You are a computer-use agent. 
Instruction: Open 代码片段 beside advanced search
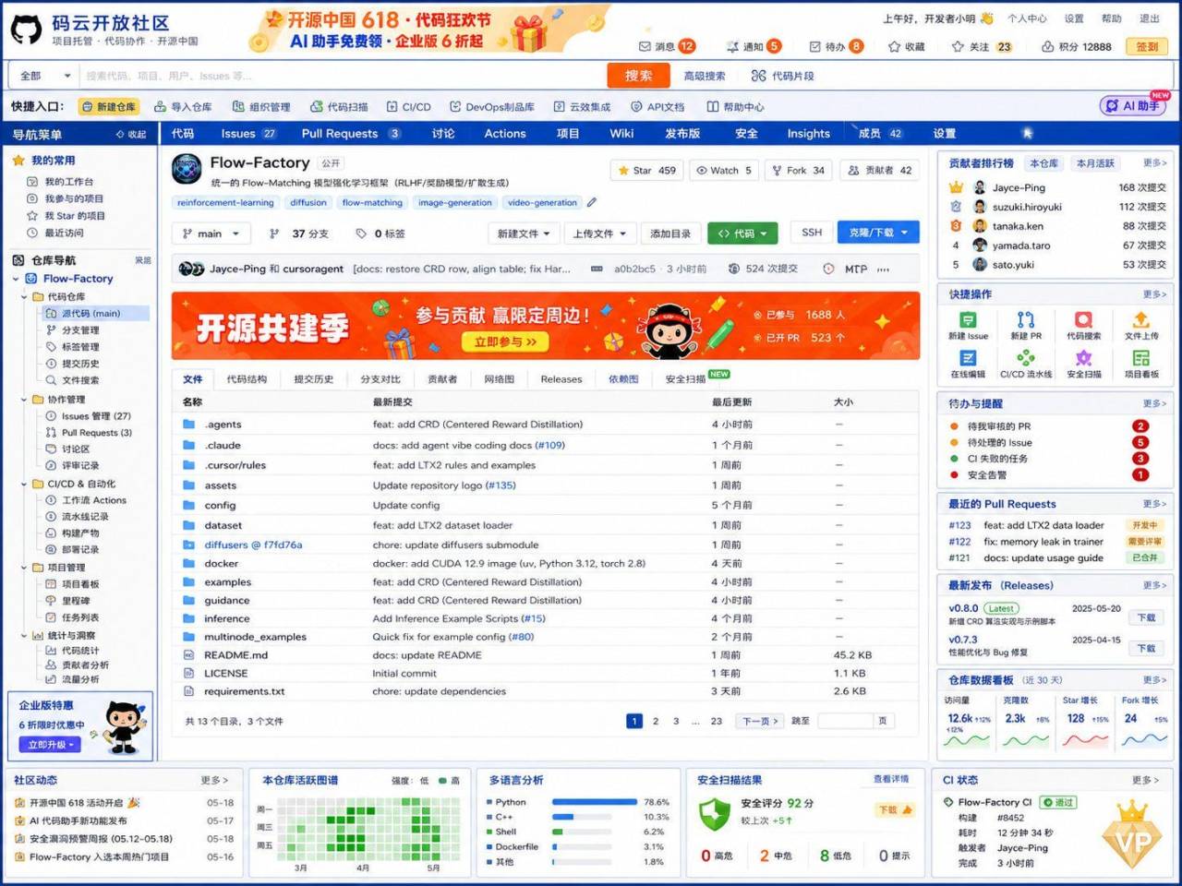point(783,76)
